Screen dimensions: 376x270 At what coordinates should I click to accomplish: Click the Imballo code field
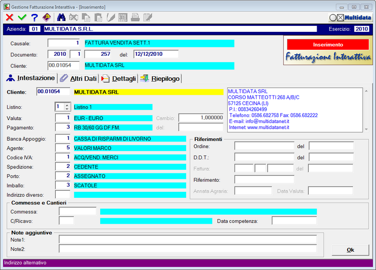tap(63, 185)
